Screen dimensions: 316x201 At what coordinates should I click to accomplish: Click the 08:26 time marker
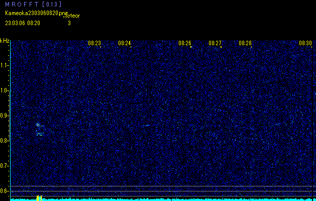click(x=184, y=43)
